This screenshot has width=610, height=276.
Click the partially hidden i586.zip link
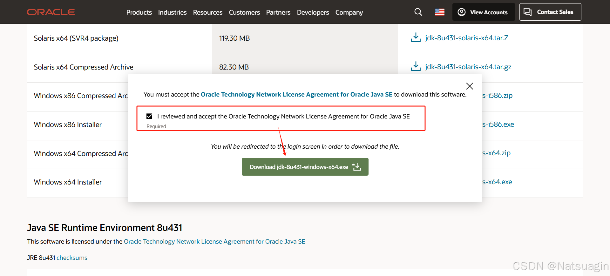pos(498,95)
